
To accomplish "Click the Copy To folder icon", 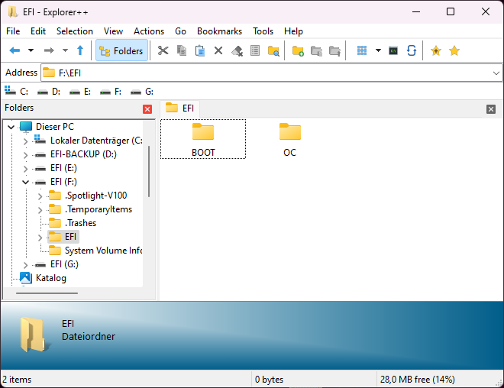I will (316, 50).
